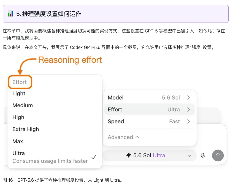Screen dimensions: 249x185
Task: Click the chevron next to 5.6 Sol
Action: tap(188, 98)
